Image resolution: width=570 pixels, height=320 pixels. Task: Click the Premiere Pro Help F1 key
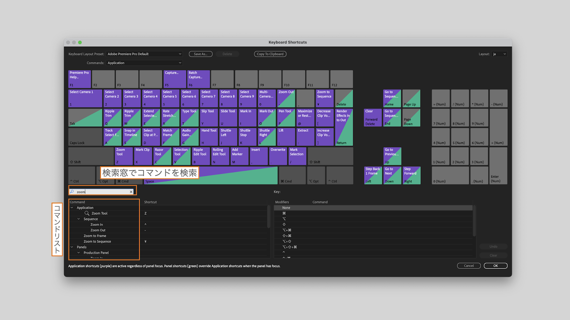coord(80,79)
